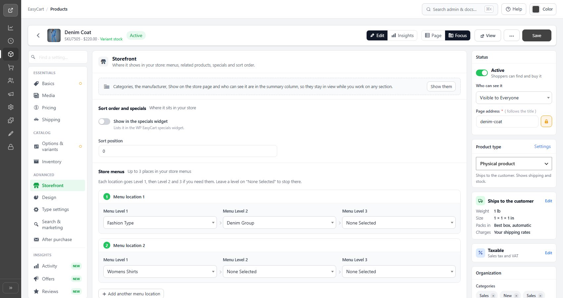Open the puzzle extensions icon in left sidebar
Screen dimensions: 563x298
coord(11,121)
